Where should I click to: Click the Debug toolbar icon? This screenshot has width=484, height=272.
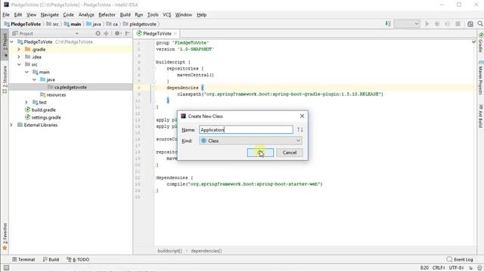pyautogui.click(x=437, y=23)
